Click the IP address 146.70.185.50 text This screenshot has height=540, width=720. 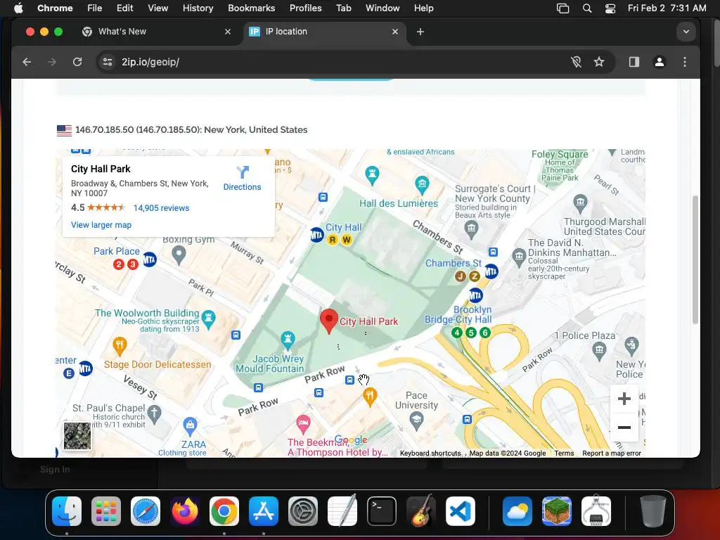click(x=104, y=130)
